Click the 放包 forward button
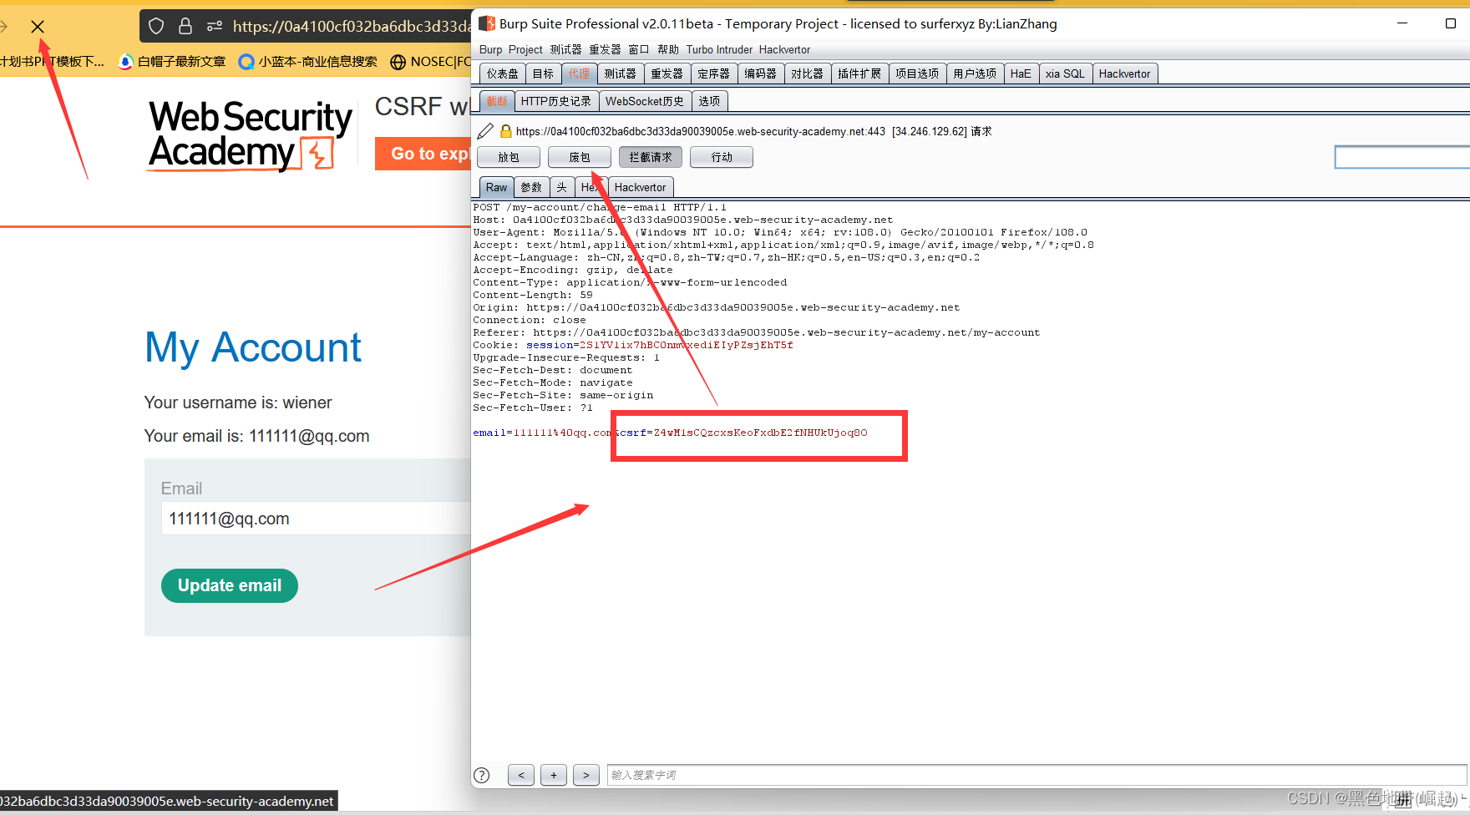Screen dimensions: 1470x815 [509, 157]
